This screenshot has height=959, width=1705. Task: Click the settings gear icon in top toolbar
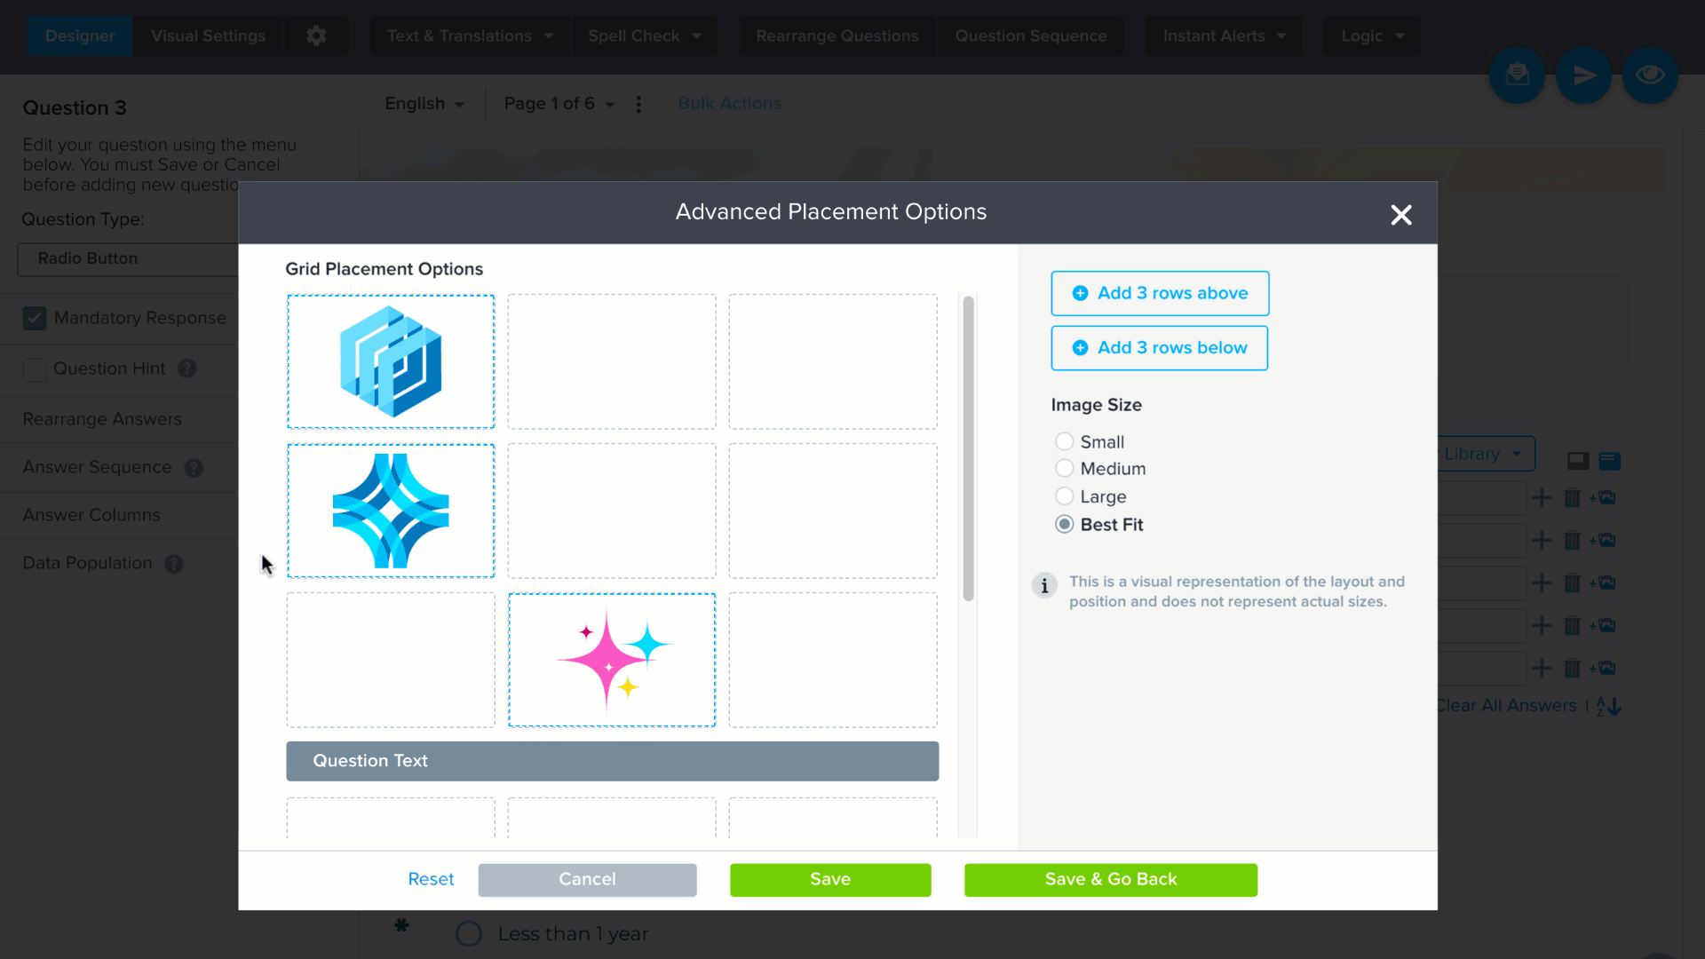[316, 36]
